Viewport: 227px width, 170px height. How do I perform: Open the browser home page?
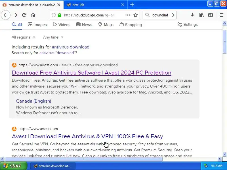click(x=33, y=15)
